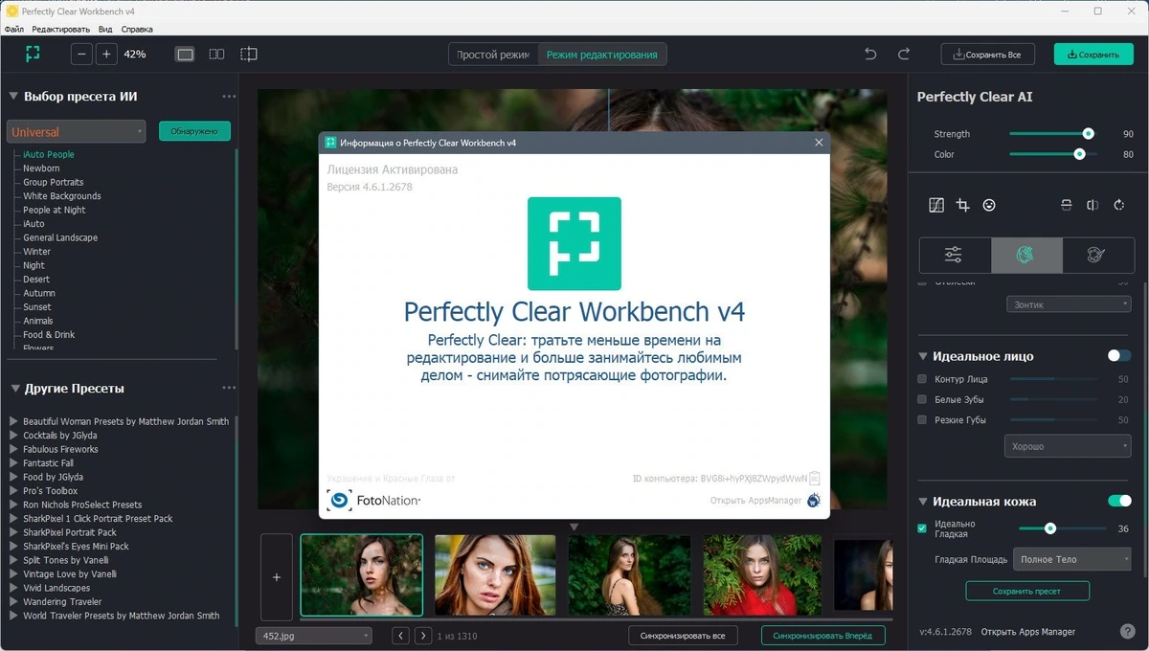Open the Справка menu
Viewport: 1149px width, 651px height.
[137, 30]
